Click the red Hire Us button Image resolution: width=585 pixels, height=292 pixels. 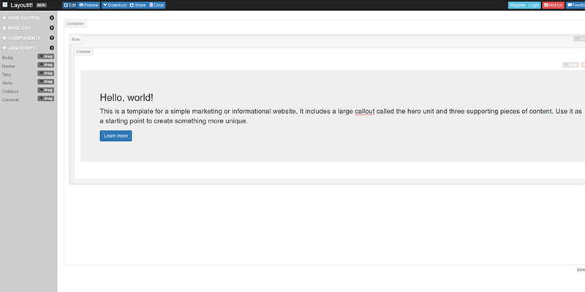tap(553, 5)
